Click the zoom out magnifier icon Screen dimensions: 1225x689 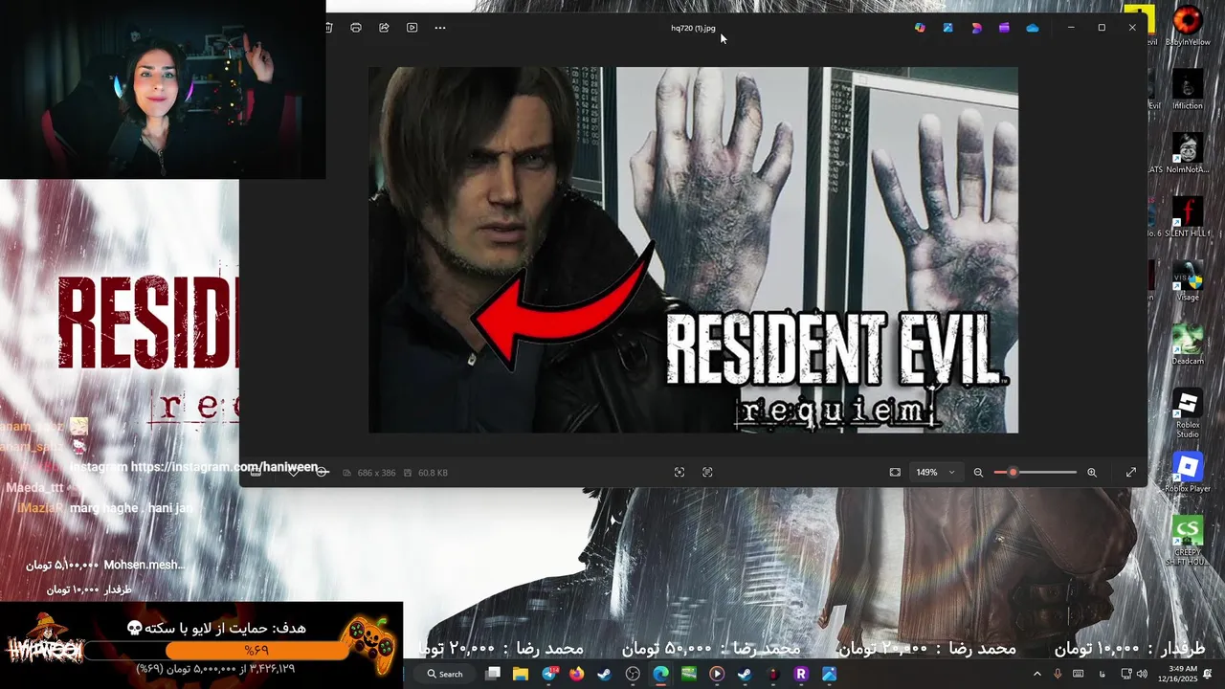(x=978, y=473)
